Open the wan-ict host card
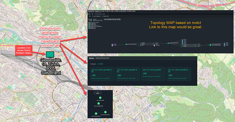Viewport: 235px width, 122px height. click(153, 74)
